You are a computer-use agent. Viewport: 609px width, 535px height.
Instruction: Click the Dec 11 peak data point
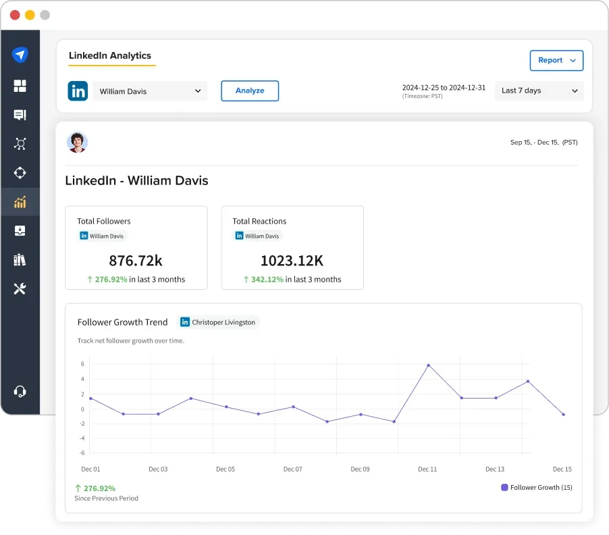pyautogui.click(x=427, y=365)
